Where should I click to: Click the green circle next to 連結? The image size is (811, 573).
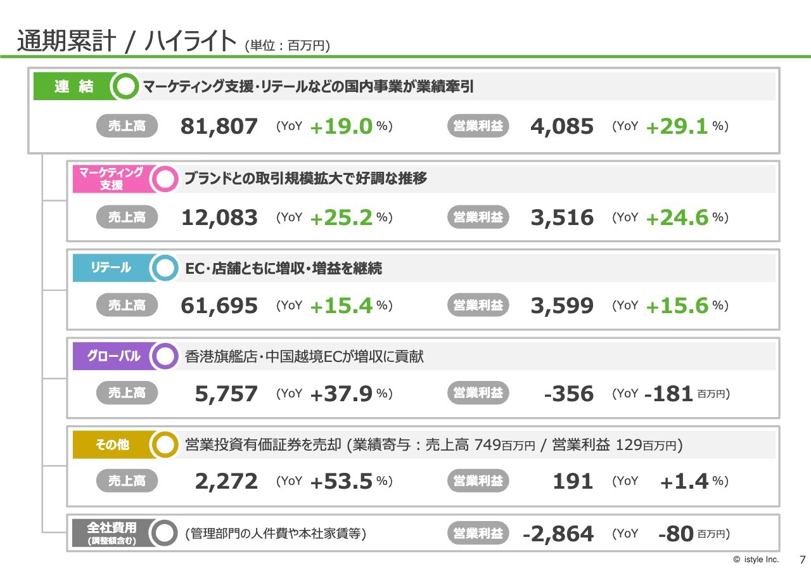point(127,87)
